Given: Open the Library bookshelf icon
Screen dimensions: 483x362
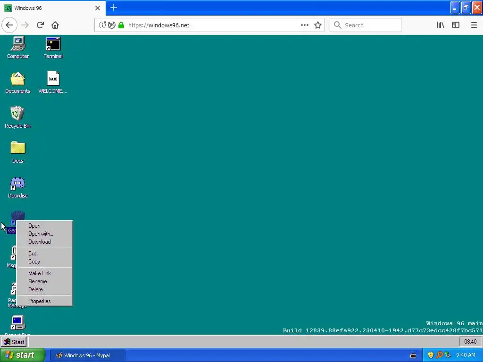Looking at the screenshot, I should click(x=441, y=25).
